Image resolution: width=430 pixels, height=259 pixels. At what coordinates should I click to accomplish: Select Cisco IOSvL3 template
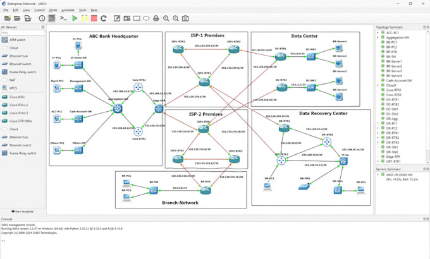[x=18, y=112]
